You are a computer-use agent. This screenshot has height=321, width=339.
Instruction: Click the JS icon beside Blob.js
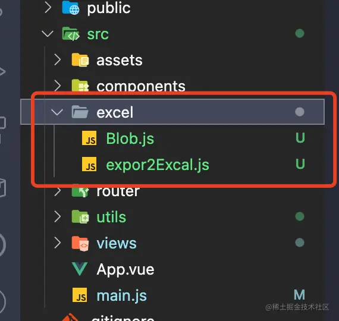click(89, 138)
